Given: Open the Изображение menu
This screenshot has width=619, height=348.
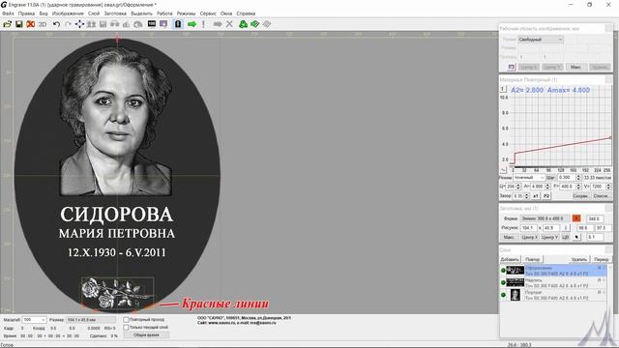Looking at the screenshot, I should (68, 14).
